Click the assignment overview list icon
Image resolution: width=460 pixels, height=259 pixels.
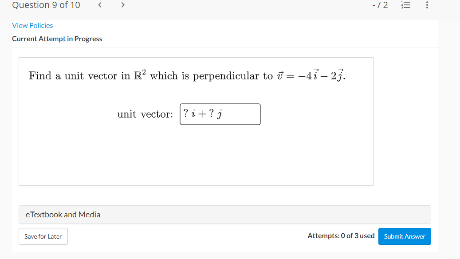pyautogui.click(x=405, y=5)
